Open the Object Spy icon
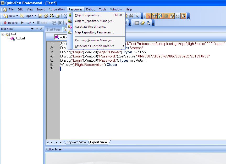Viewport: 226px width, 164px height. (x=148, y=23)
